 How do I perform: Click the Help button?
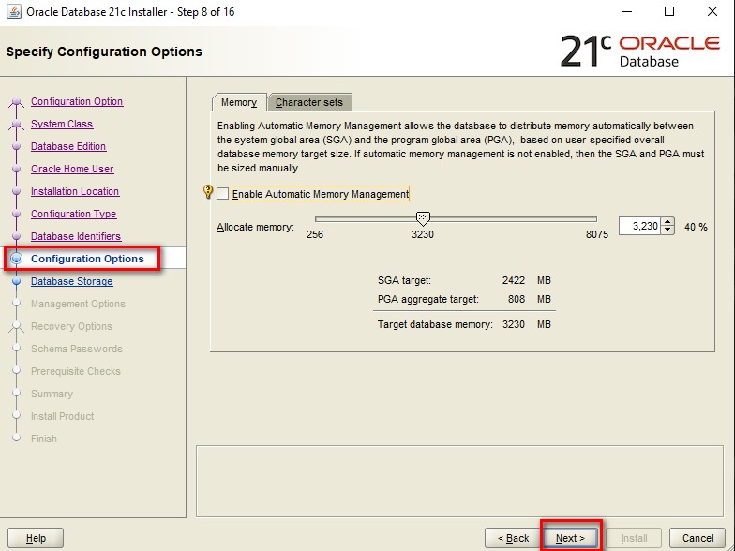tap(36, 538)
